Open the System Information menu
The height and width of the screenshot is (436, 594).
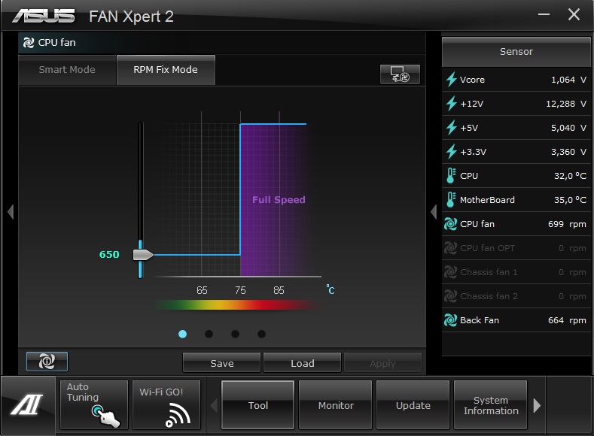[x=491, y=404]
